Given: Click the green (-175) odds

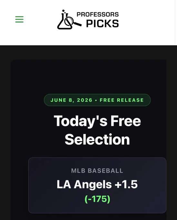Looking at the screenshot, I should pyautogui.click(x=97, y=199).
